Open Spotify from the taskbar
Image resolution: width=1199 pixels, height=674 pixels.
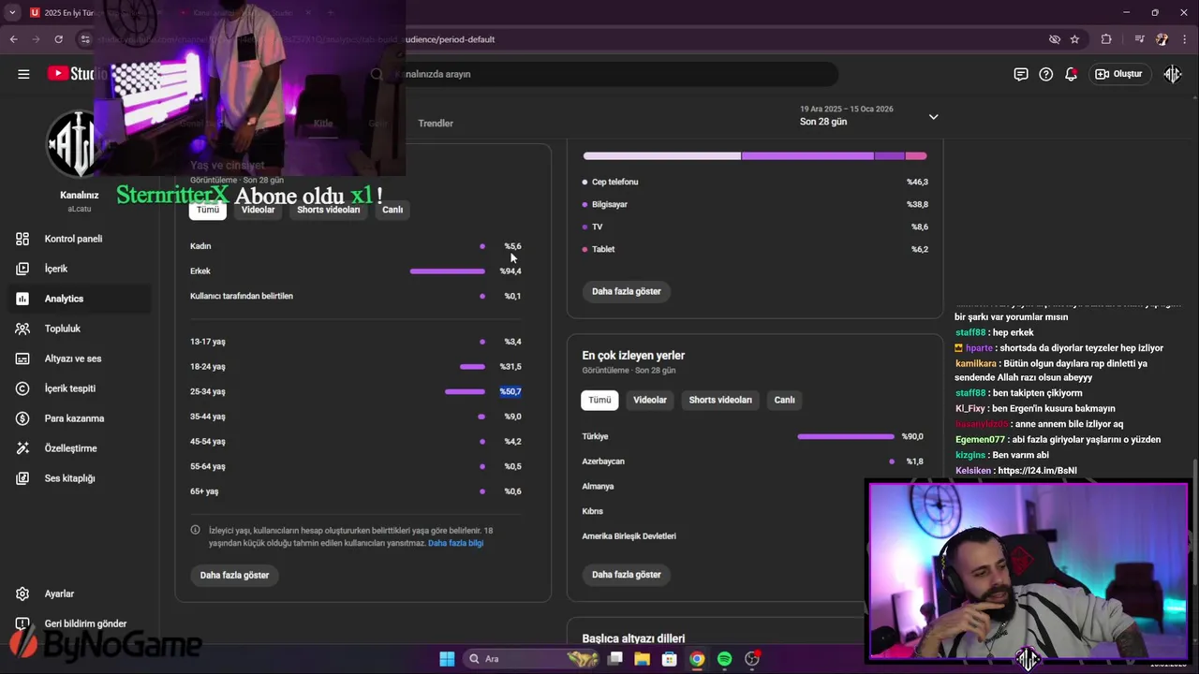[724, 659]
